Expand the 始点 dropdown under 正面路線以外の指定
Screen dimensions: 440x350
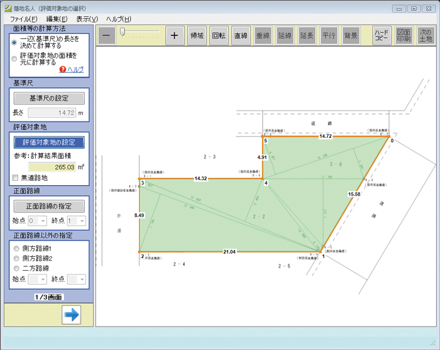[38, 279]
